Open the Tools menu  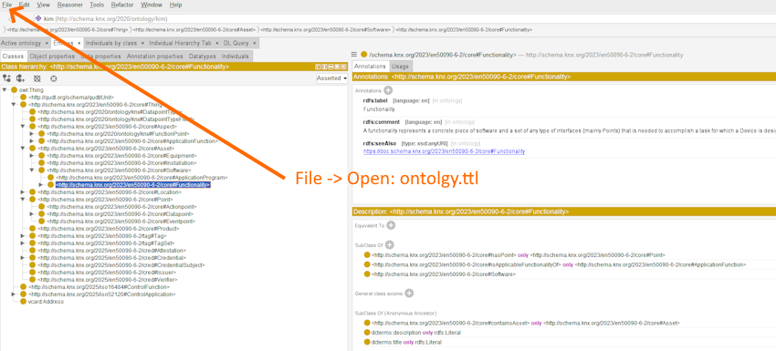pyautogui.click(x=97, y=5)
